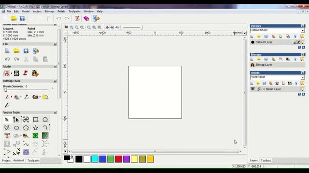Collapse the Vector Tools section
This screenshot has width=309, height=173.
(55, 112)
